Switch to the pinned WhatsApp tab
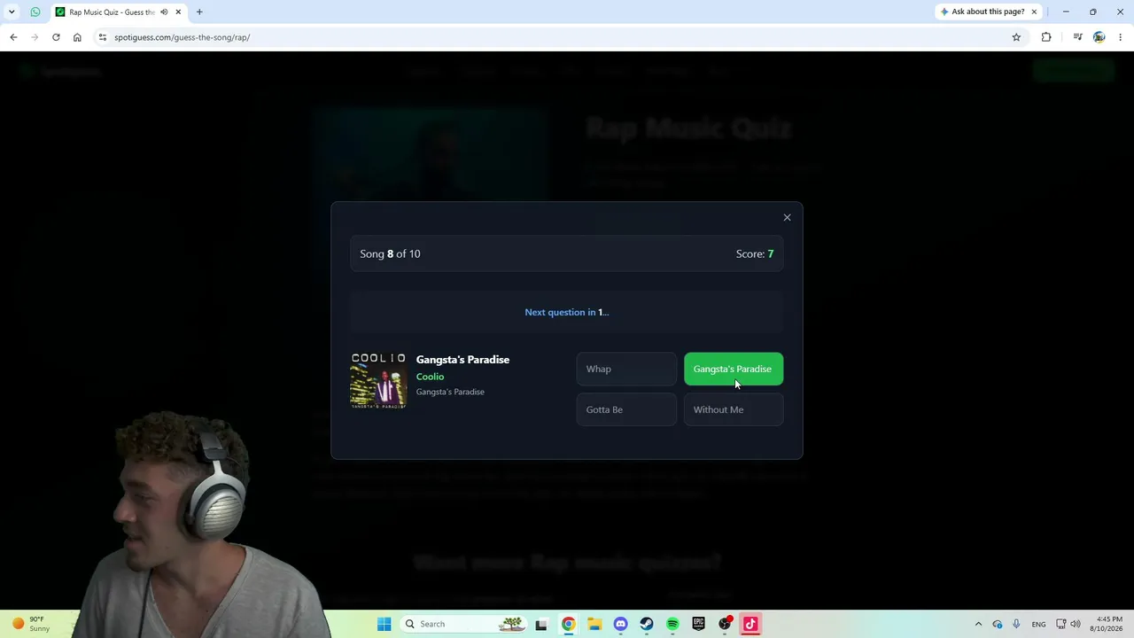This screenshot has width=1134, height=638. tap(35, 12)
